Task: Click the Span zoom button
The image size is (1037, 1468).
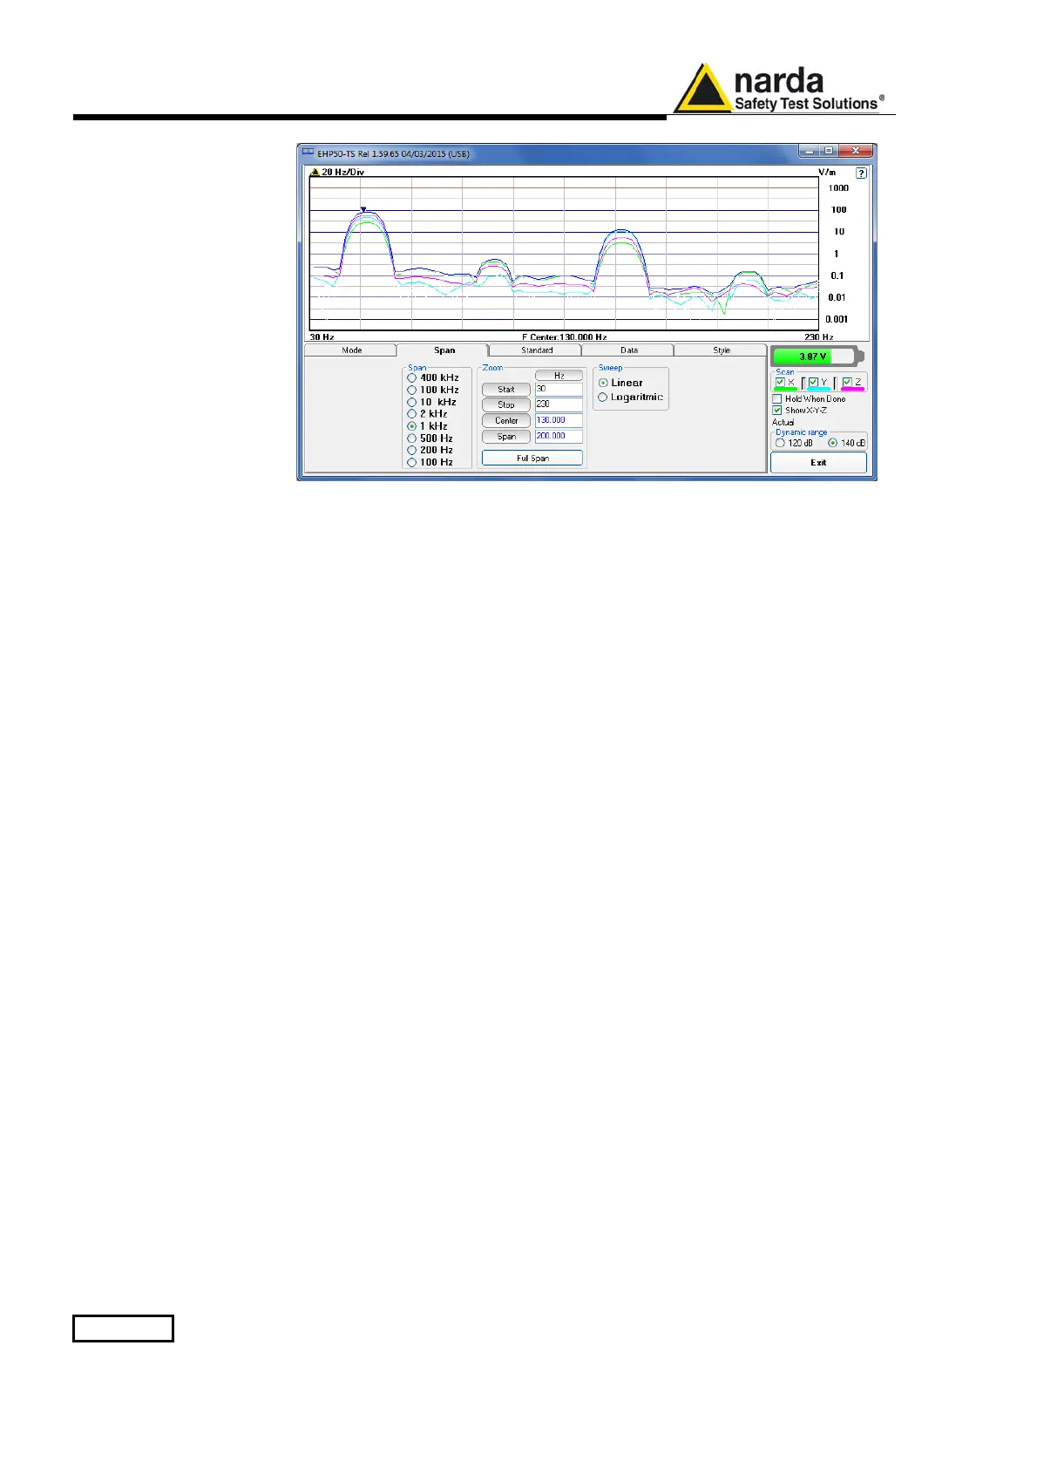Action: click(506, 437)
